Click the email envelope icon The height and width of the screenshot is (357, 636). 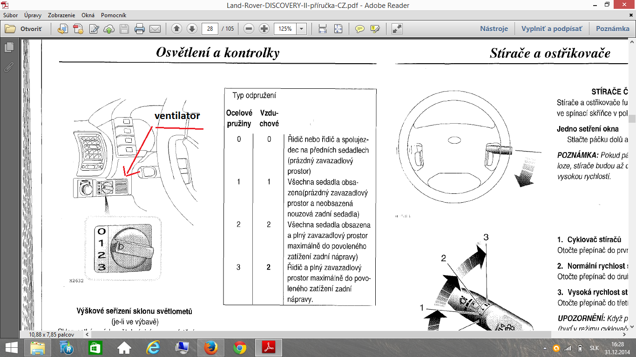(x=155, y=29)
